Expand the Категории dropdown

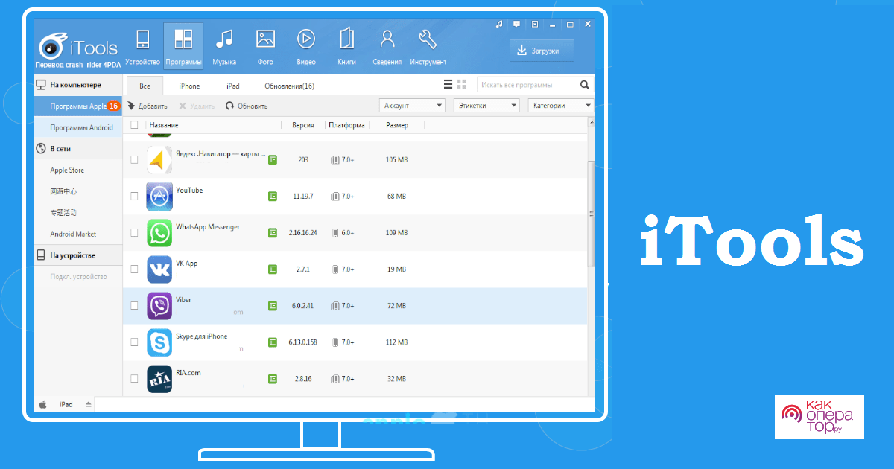pos(561,106)
